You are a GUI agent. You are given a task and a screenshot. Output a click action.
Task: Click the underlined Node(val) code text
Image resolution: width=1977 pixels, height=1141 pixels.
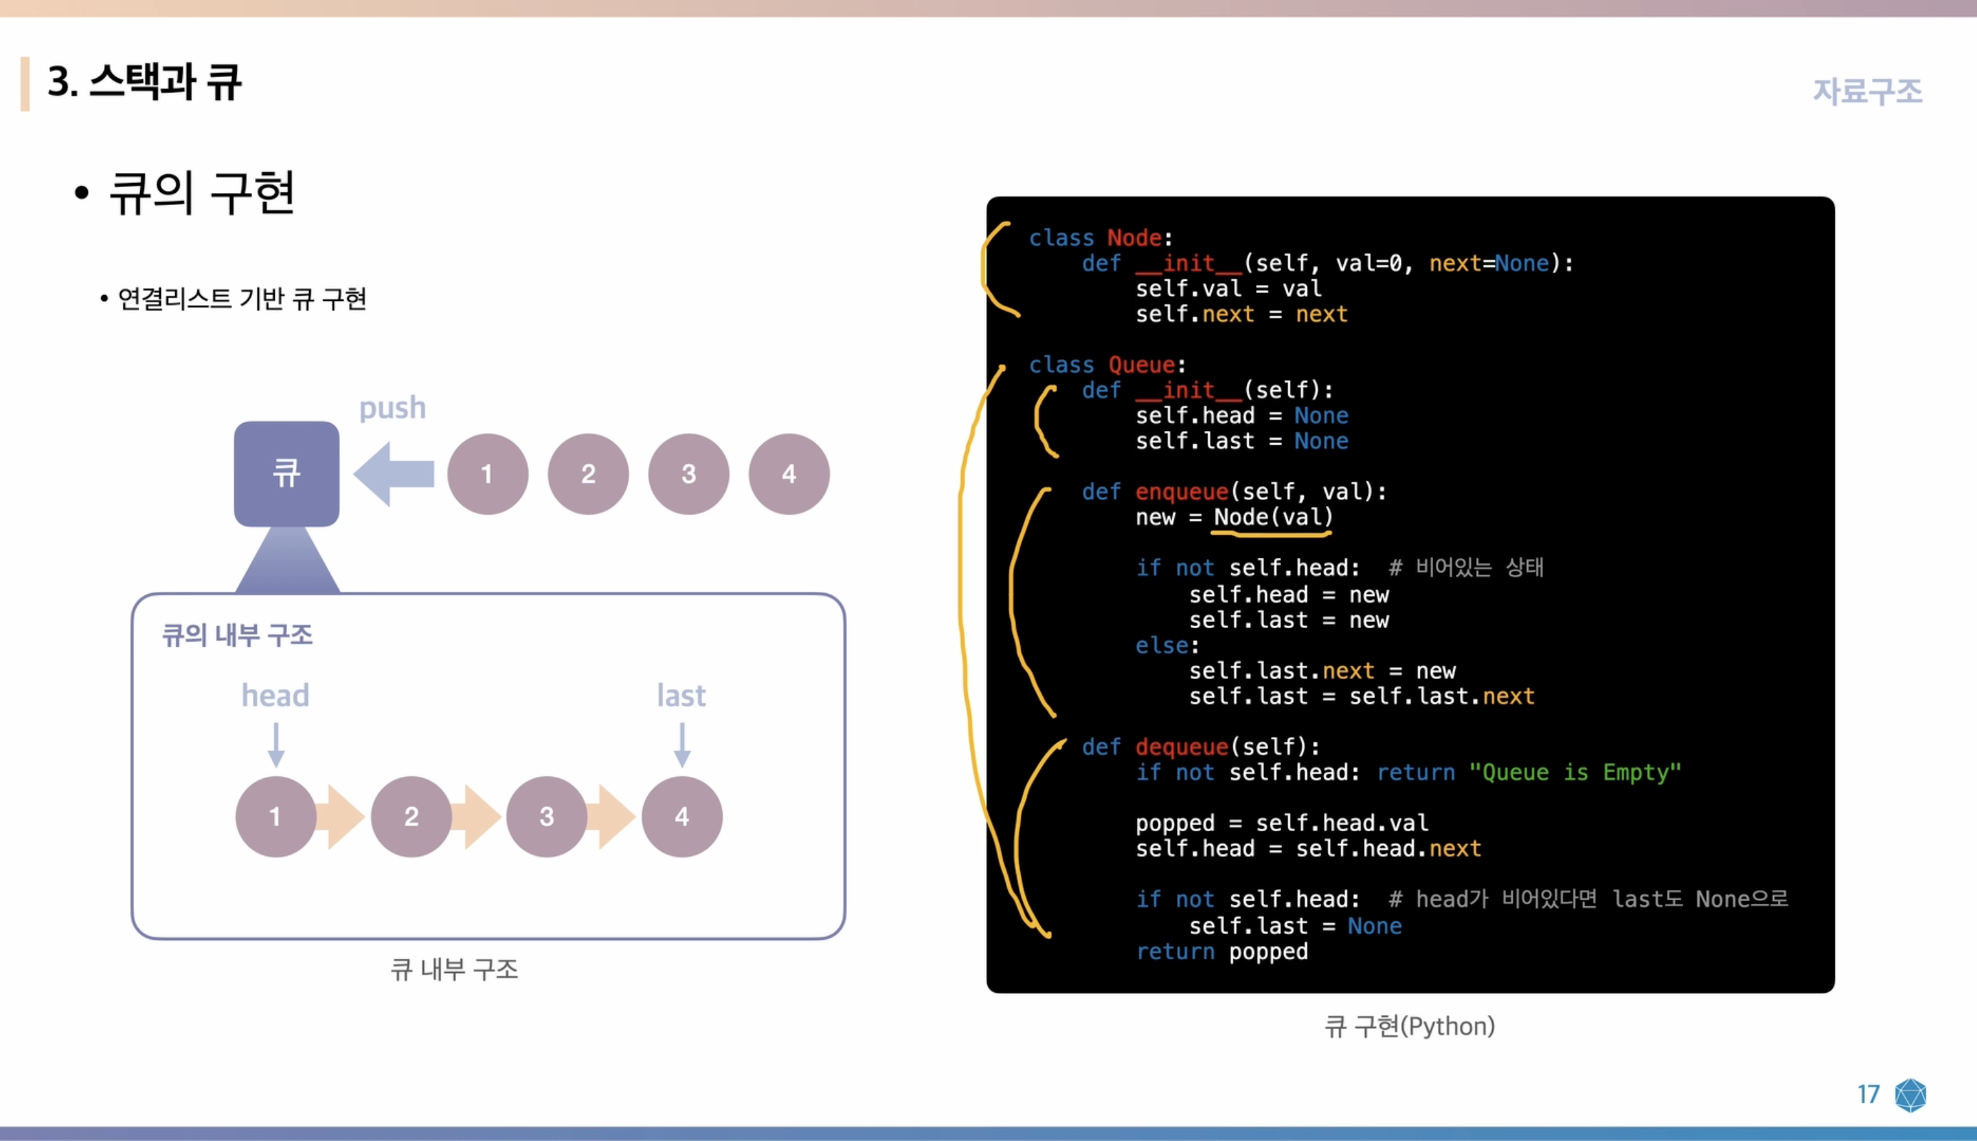1272,518
